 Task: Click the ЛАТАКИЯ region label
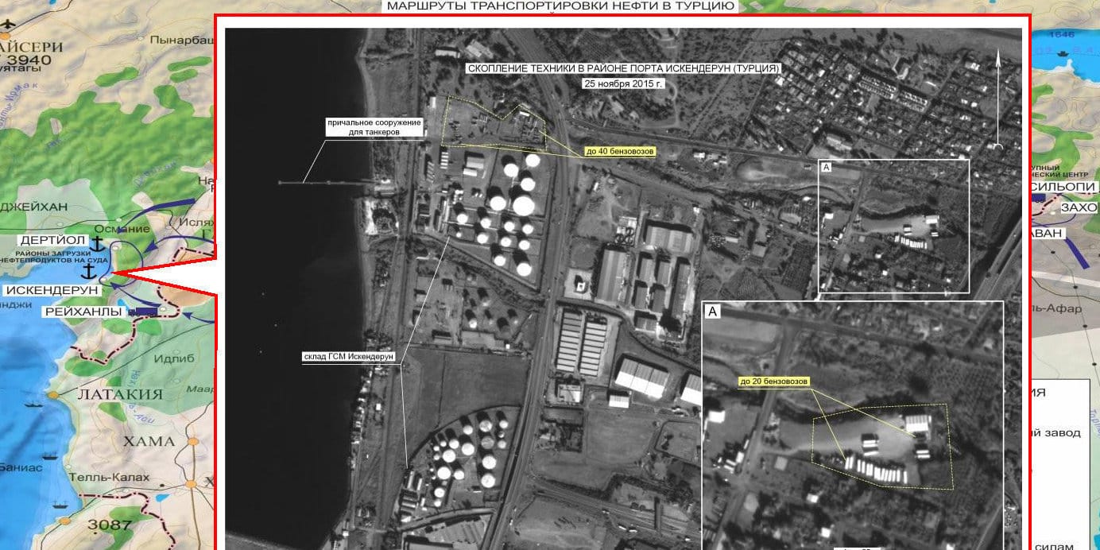pos(119,394)
